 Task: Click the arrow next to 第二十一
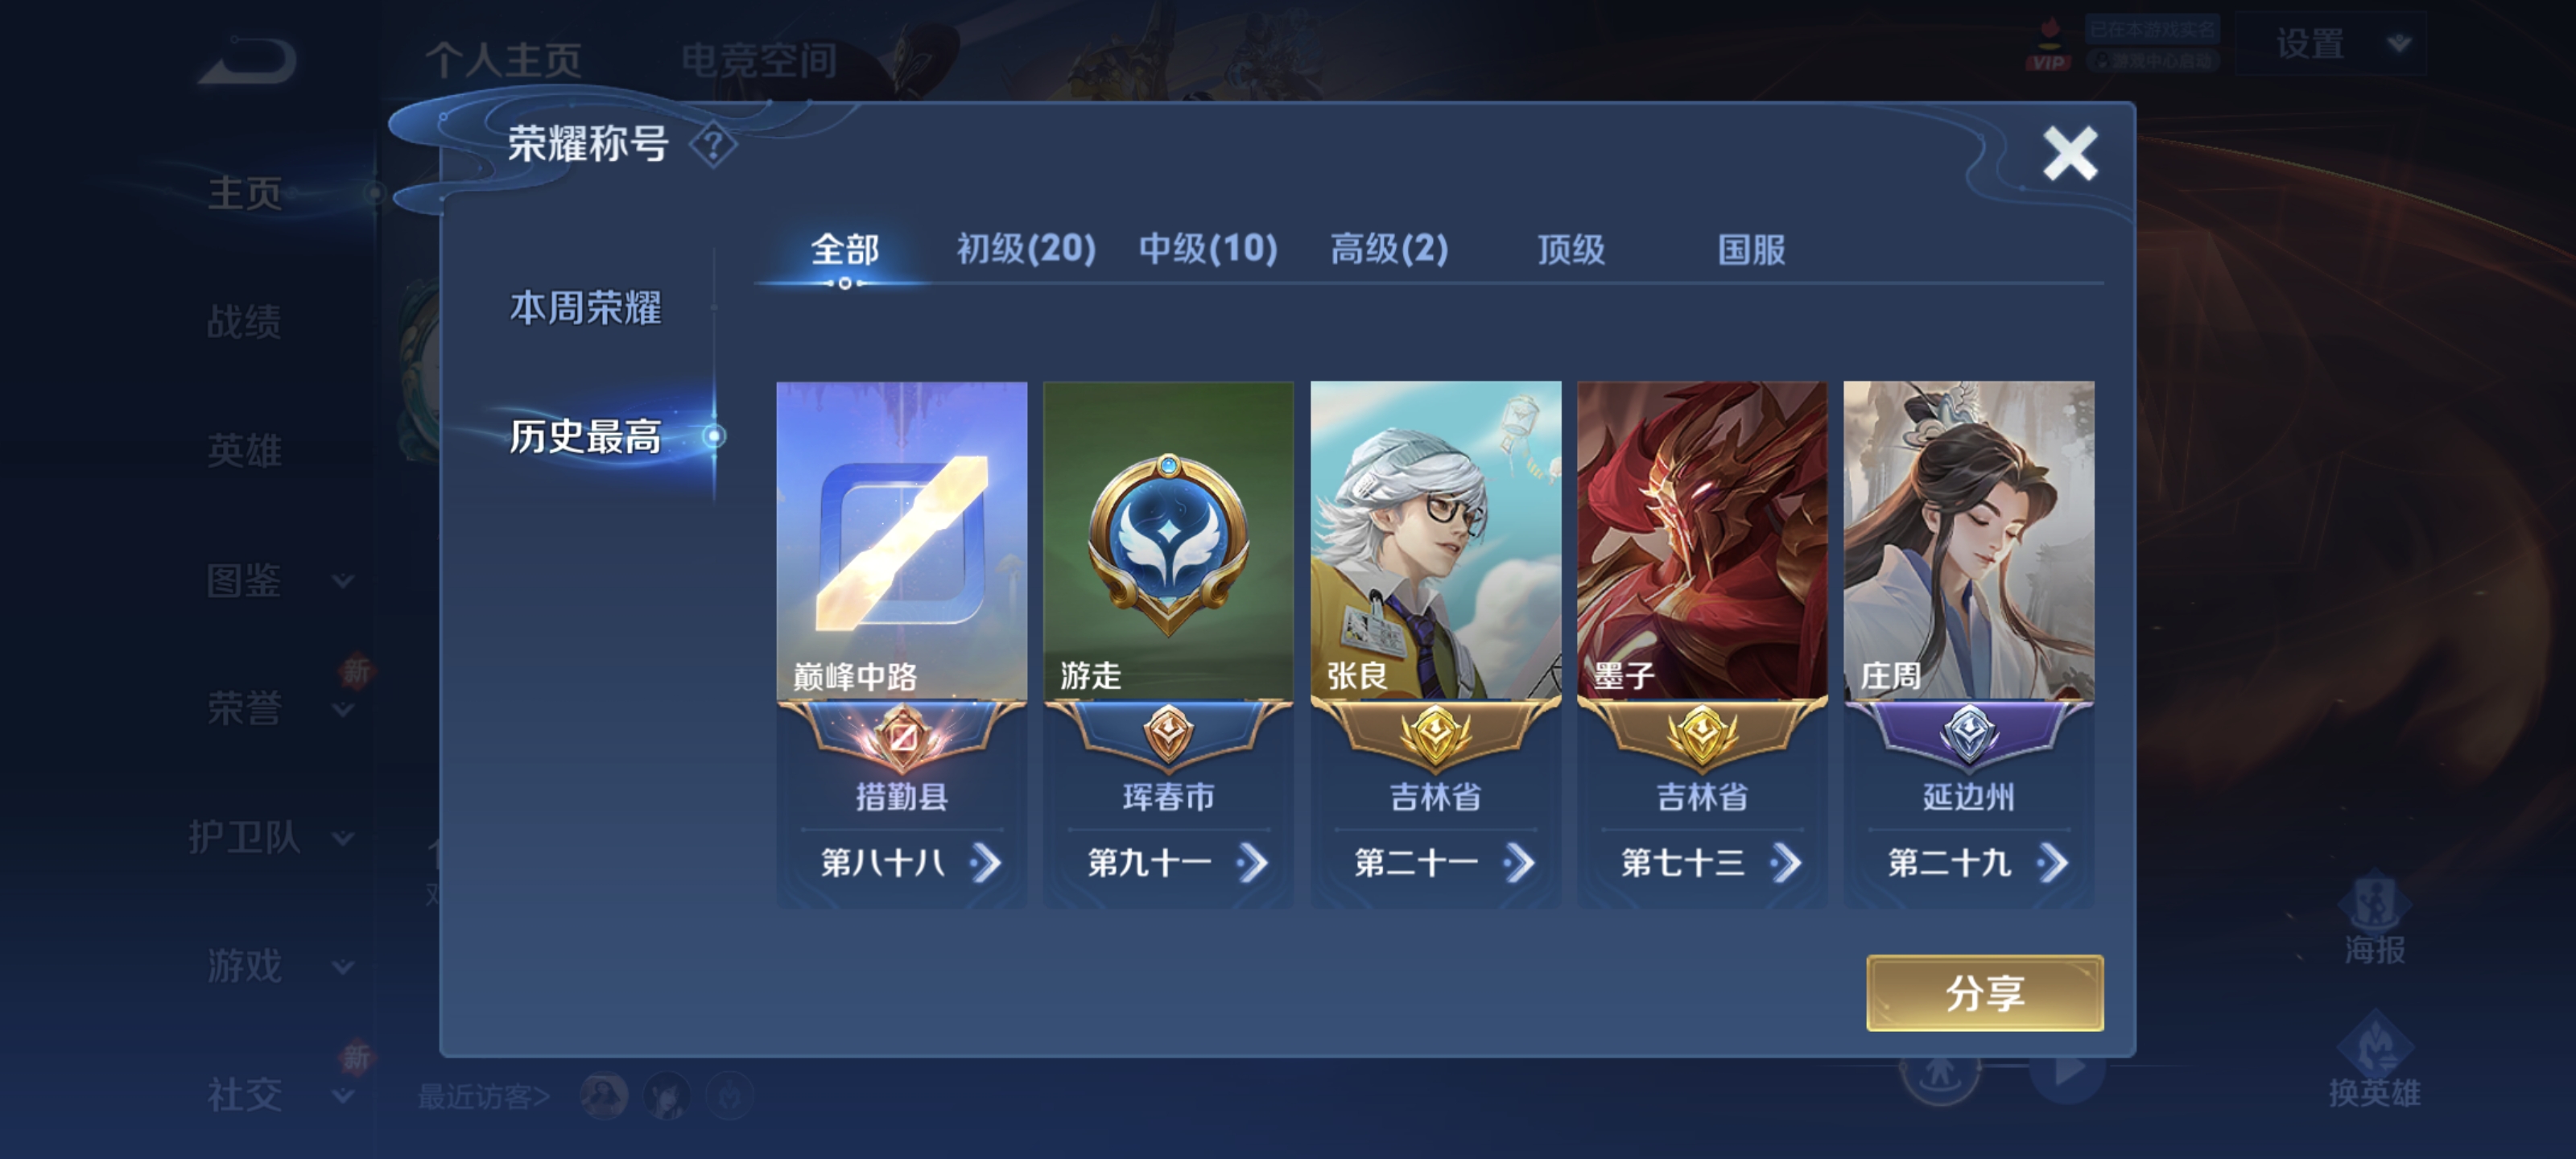click(1519, 862)
